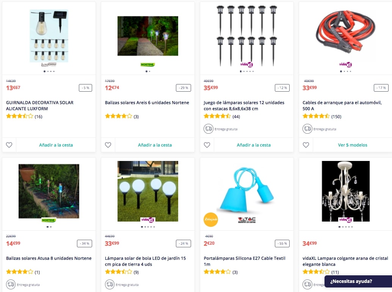Click free delivery truck icon on solar lamps set

[209, 129]
